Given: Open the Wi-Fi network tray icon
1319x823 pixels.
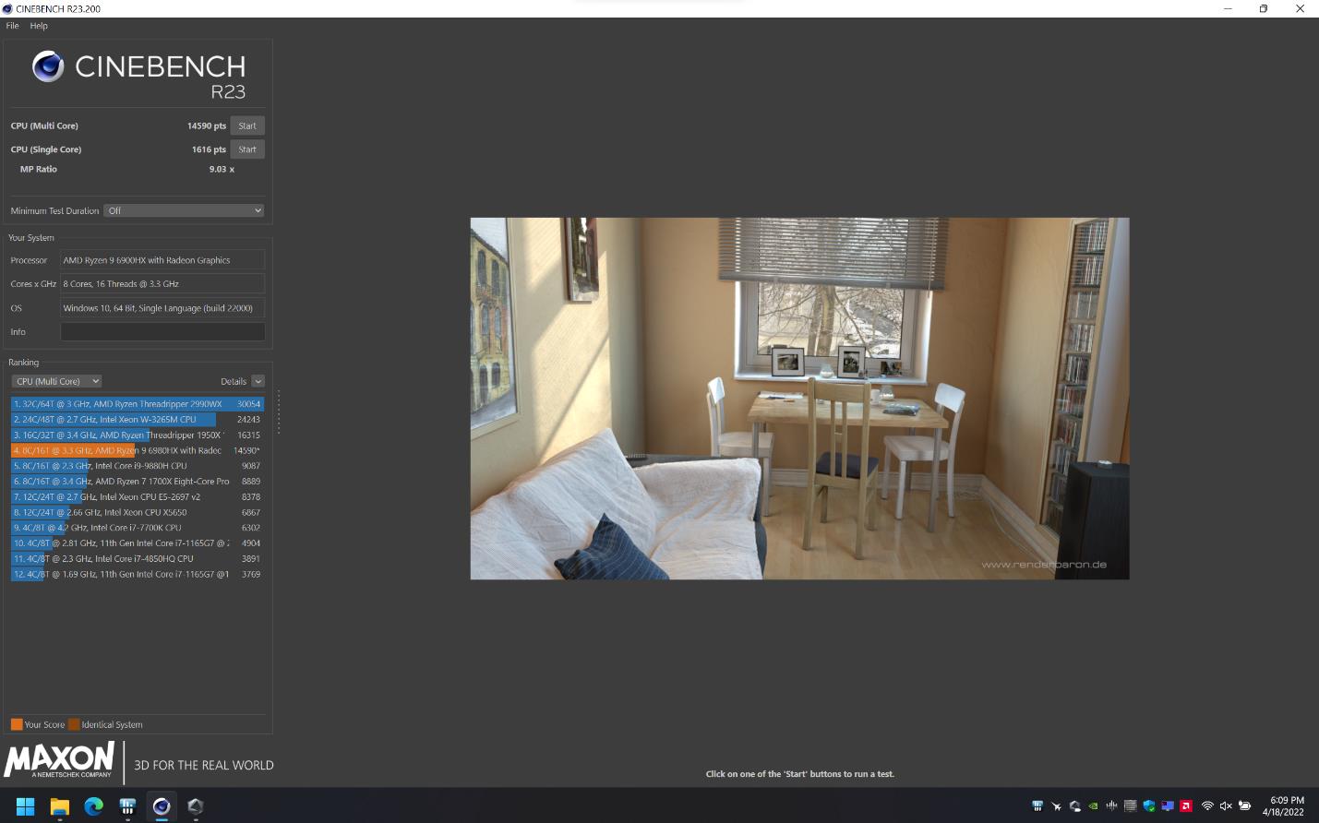Looking at the screenshot, I should pos(1207,805).
